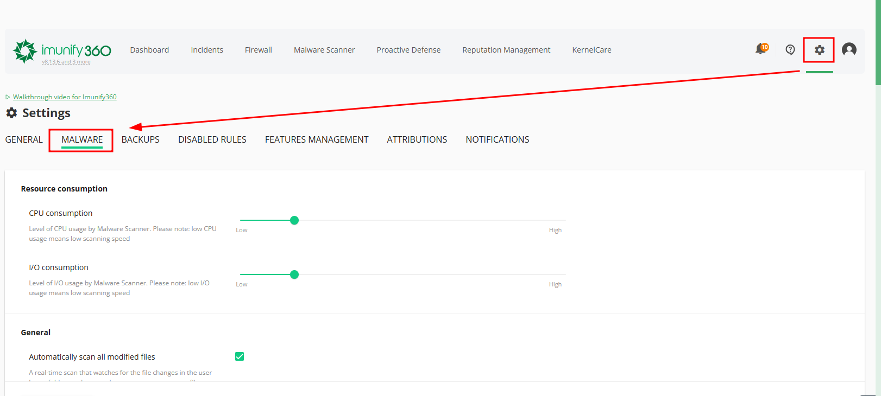Open the Firewall section

(259, 50)
